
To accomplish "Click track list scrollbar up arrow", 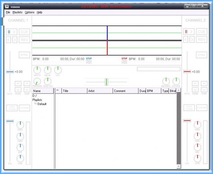I will click(x=179, y=90).
